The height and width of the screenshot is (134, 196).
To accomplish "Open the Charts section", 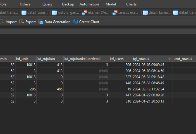I will tap(131, 4).
